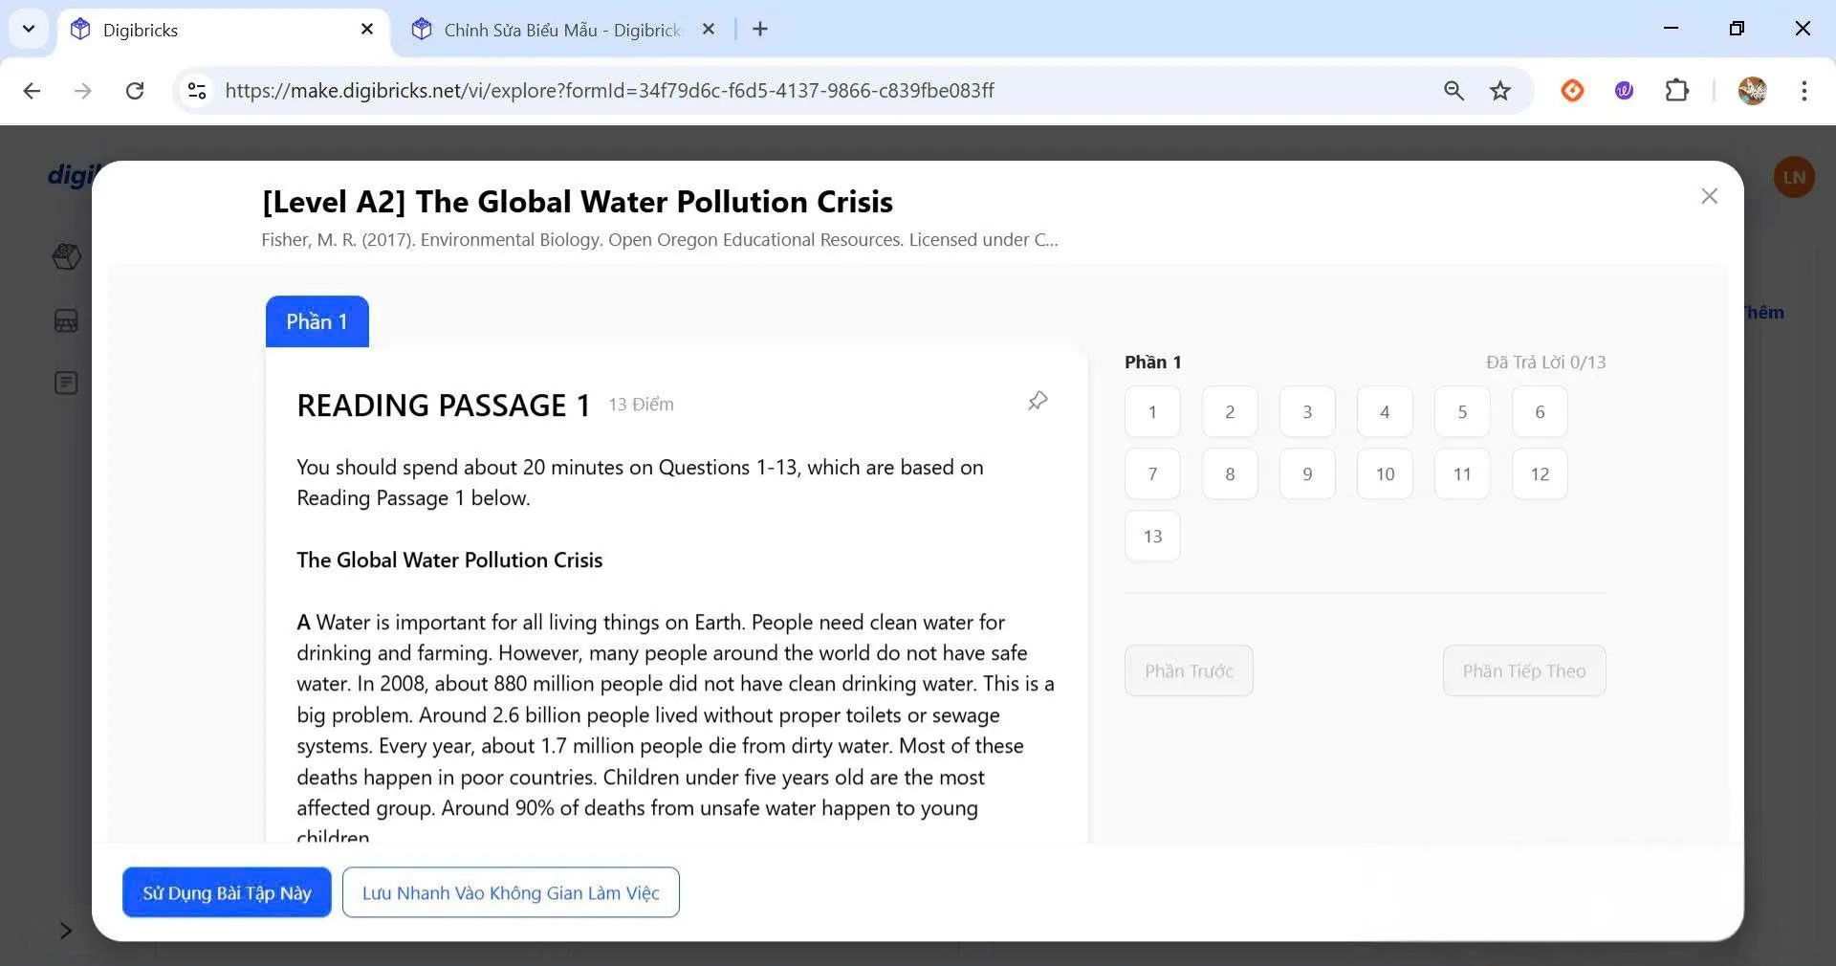
Task: Open the Chrome three-dot menu
Action: (1803, 91)
